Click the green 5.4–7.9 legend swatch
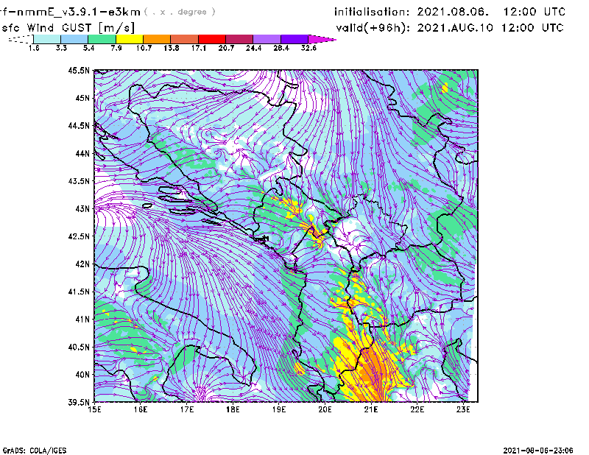The height and width of the screenshot is (455, 589). pos(102,39)
